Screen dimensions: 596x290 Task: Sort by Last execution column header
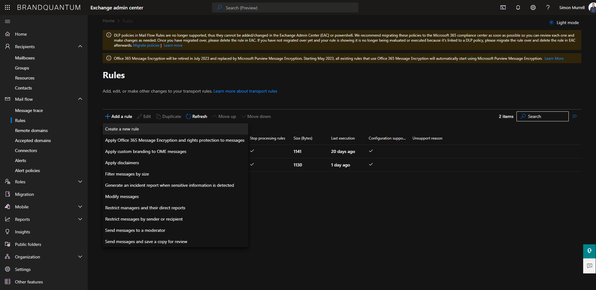click(343, 138)
